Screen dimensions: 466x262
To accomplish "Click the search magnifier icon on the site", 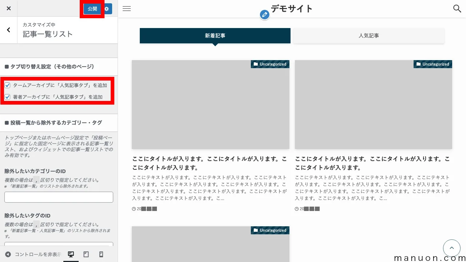I will click(457, 8).
